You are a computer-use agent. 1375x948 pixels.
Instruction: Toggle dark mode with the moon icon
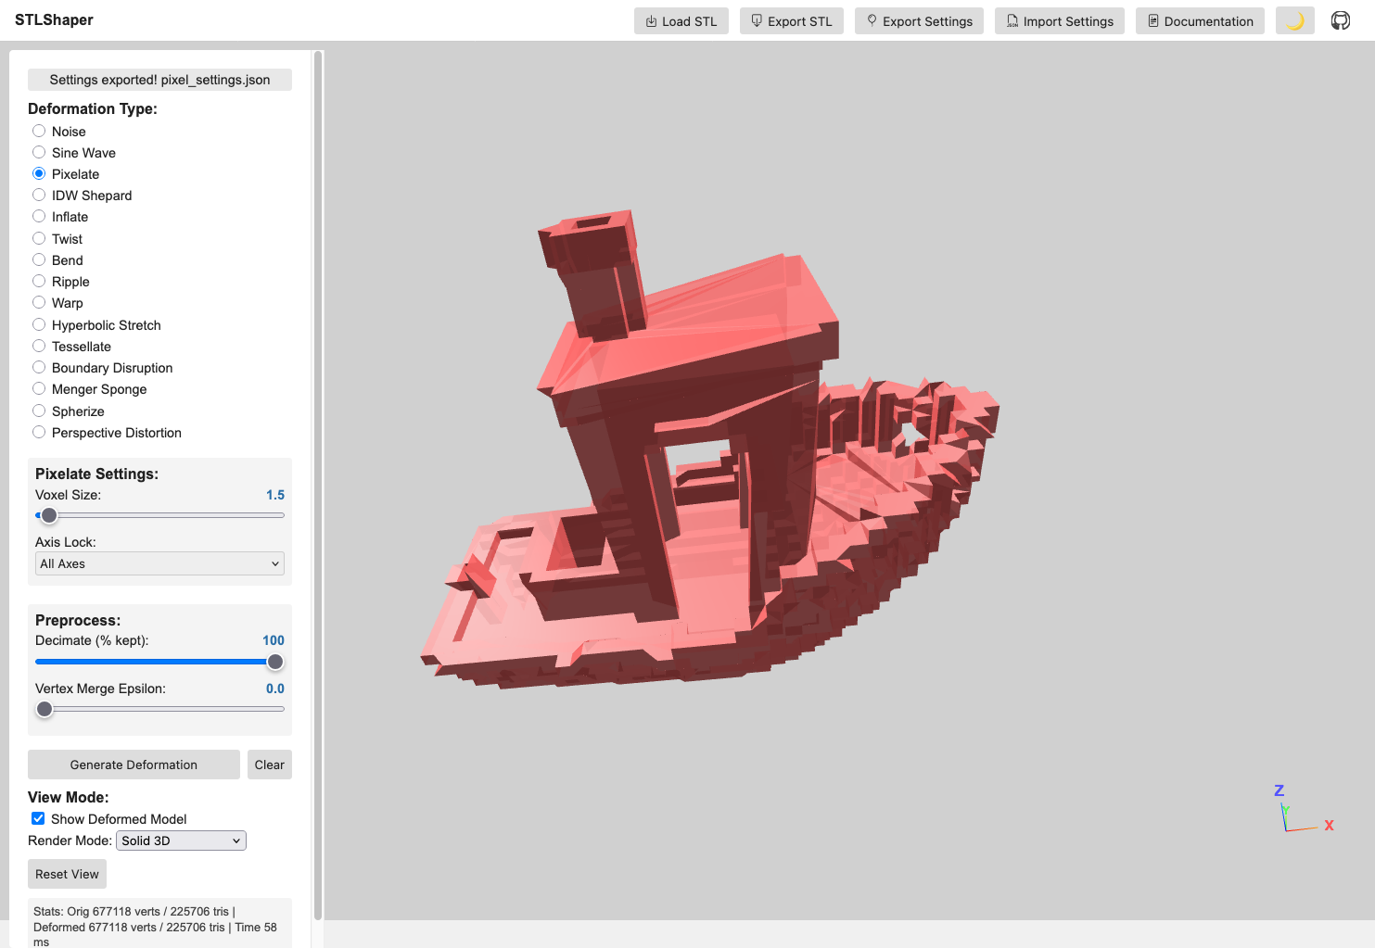[x=1294, y=20]
